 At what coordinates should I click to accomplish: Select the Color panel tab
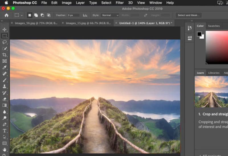click(200, 26)
